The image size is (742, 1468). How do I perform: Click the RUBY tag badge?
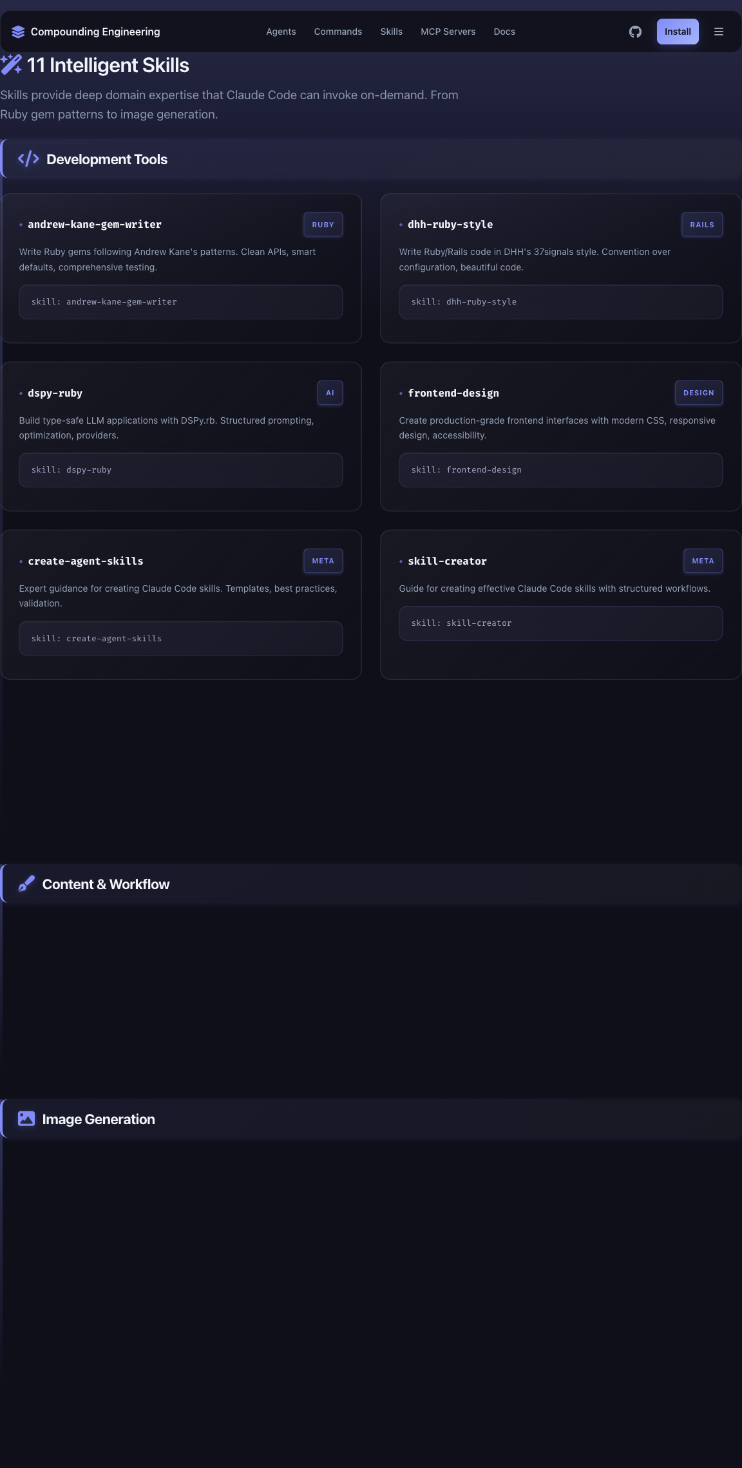point(323,225)
